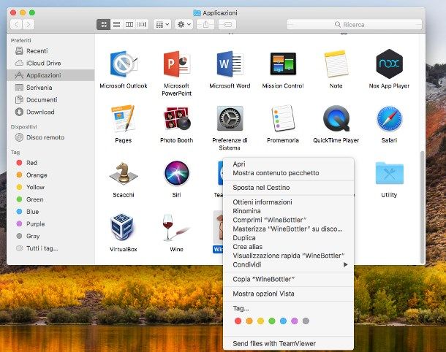
Task: Choose Apri in the context menu
Action: pyautogui.click(x=288, y=164)
